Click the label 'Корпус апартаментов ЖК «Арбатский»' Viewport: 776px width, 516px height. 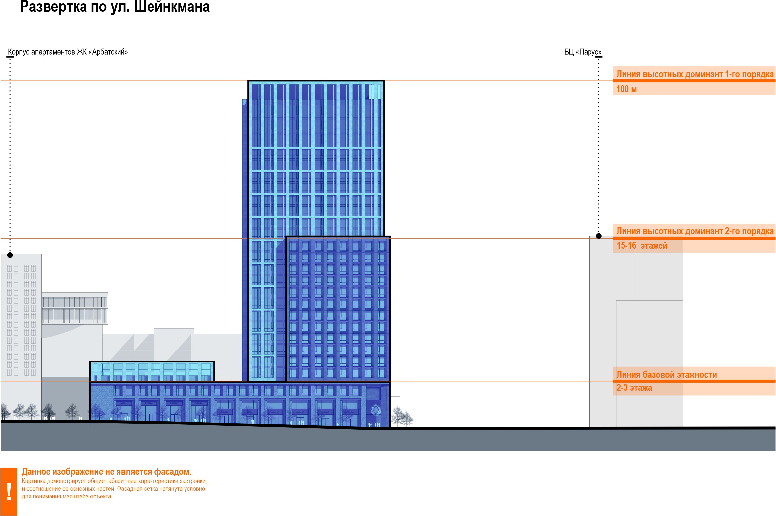tap(68, 52)
